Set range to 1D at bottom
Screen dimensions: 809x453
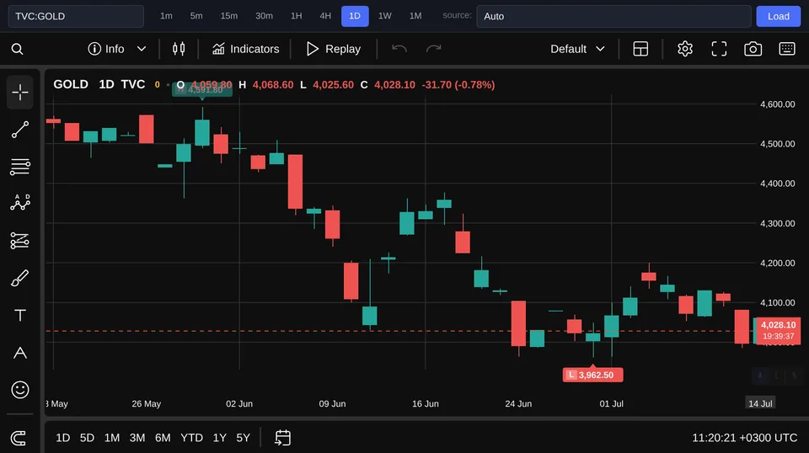[63, 438]
